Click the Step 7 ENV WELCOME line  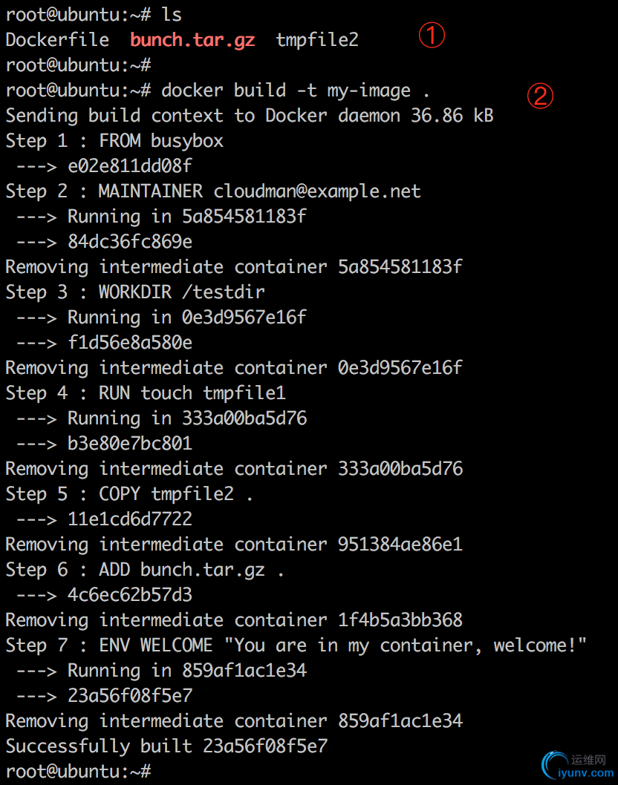[296, 646]
